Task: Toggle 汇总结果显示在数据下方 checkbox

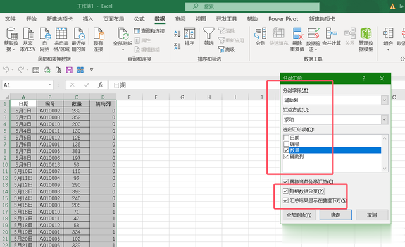Action: tap(285, 200)
